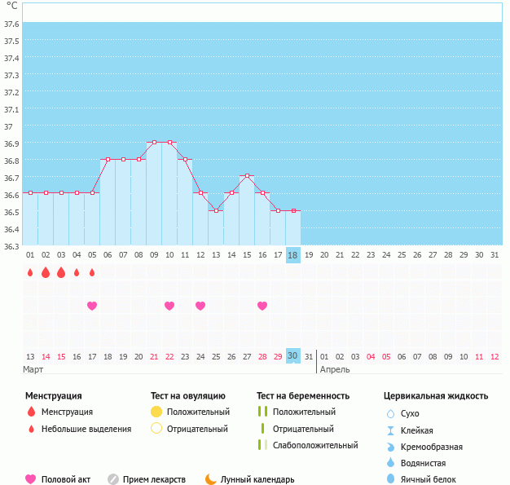Click the calendar date 01 of April
510x485 pixels.
(324, 357)
